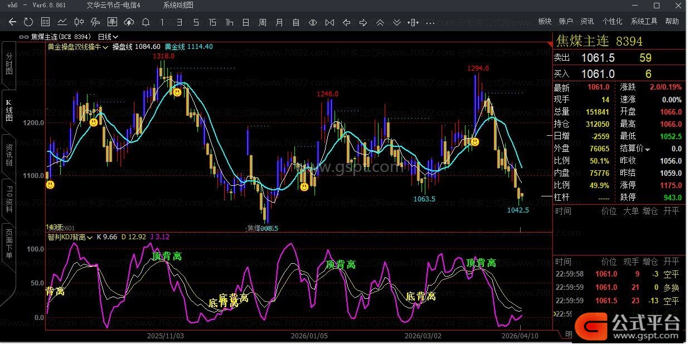Click the candlestick chart icon
Image resolution: width=689 pixels, height=345 pixels.
[x=79, y=22]
